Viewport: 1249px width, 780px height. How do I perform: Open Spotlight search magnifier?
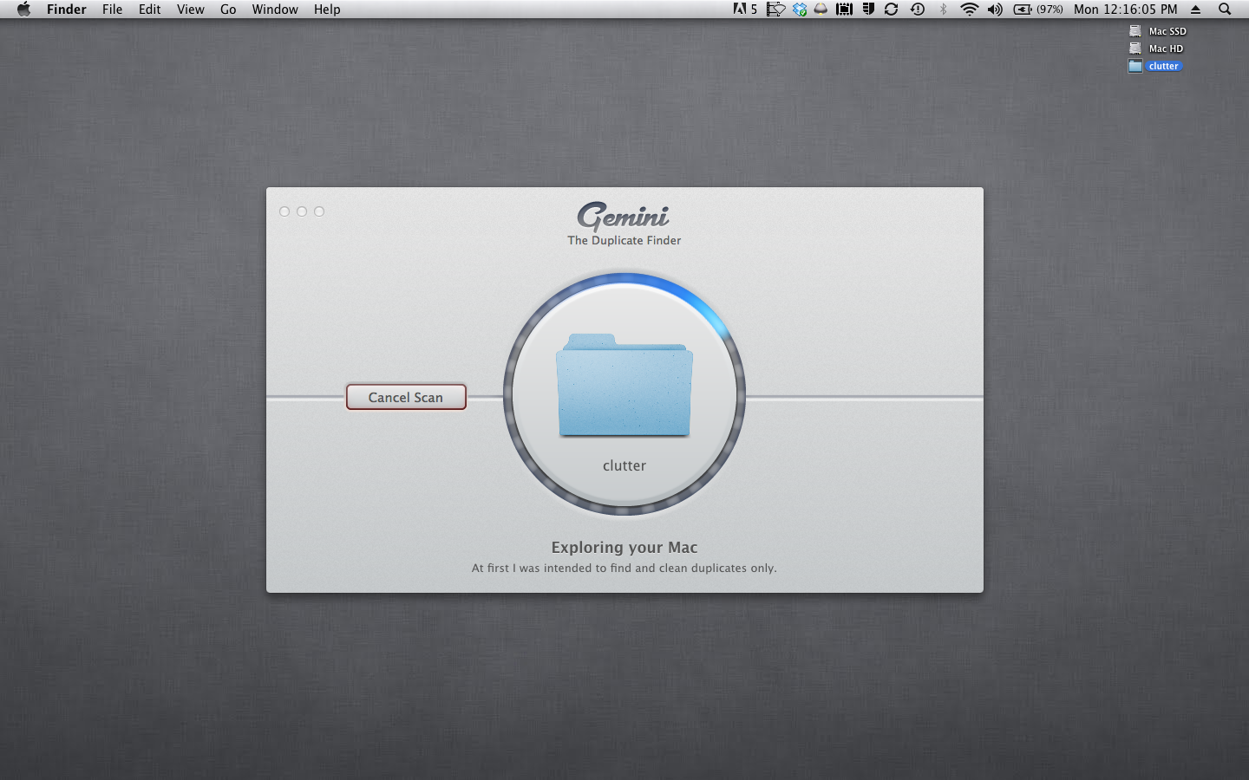[x=1225, y=10]
